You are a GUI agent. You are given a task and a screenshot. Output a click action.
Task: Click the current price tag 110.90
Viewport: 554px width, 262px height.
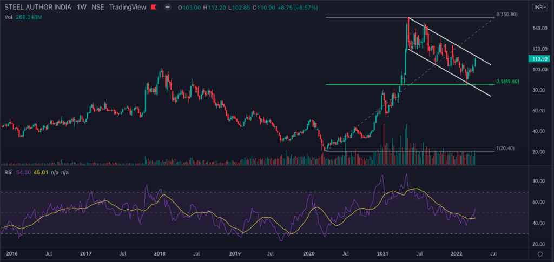[x=538, y=59]
